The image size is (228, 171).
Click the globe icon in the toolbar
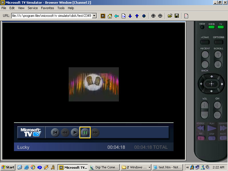pyautogui.click(x=144, y=16)
